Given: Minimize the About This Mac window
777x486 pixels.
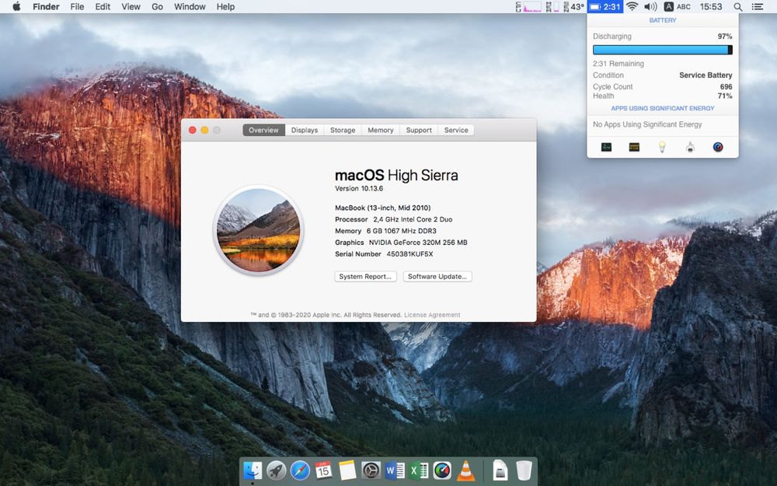Looking at the screenshot, I should click(204, 130).
